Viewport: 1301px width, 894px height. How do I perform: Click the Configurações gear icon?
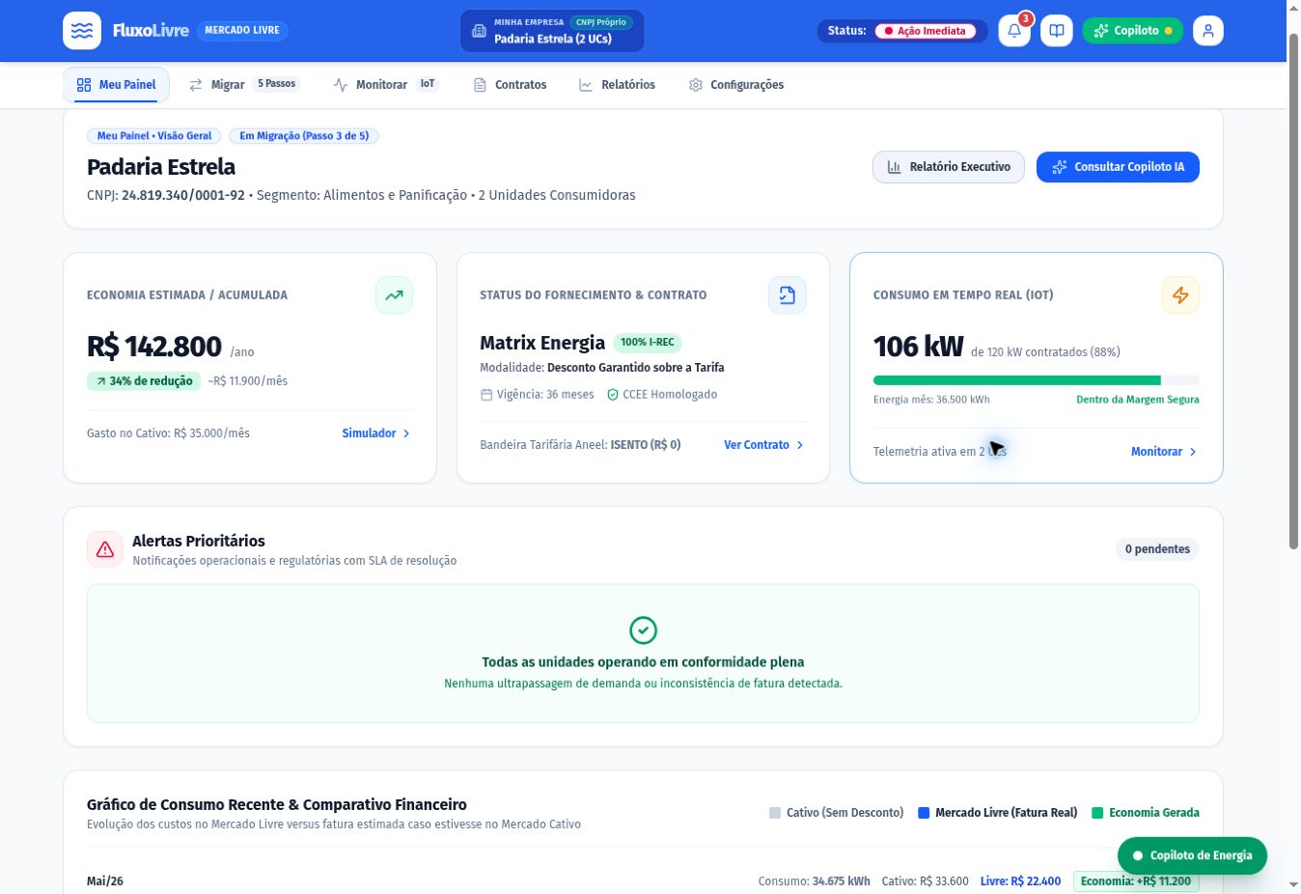point(695,85)
